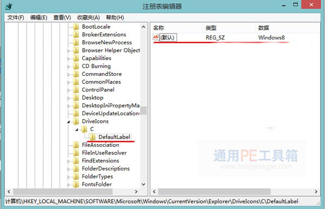Click the CommandStore folder icon
This screenshot has width=325, height=209.
[x=76, y=74]
